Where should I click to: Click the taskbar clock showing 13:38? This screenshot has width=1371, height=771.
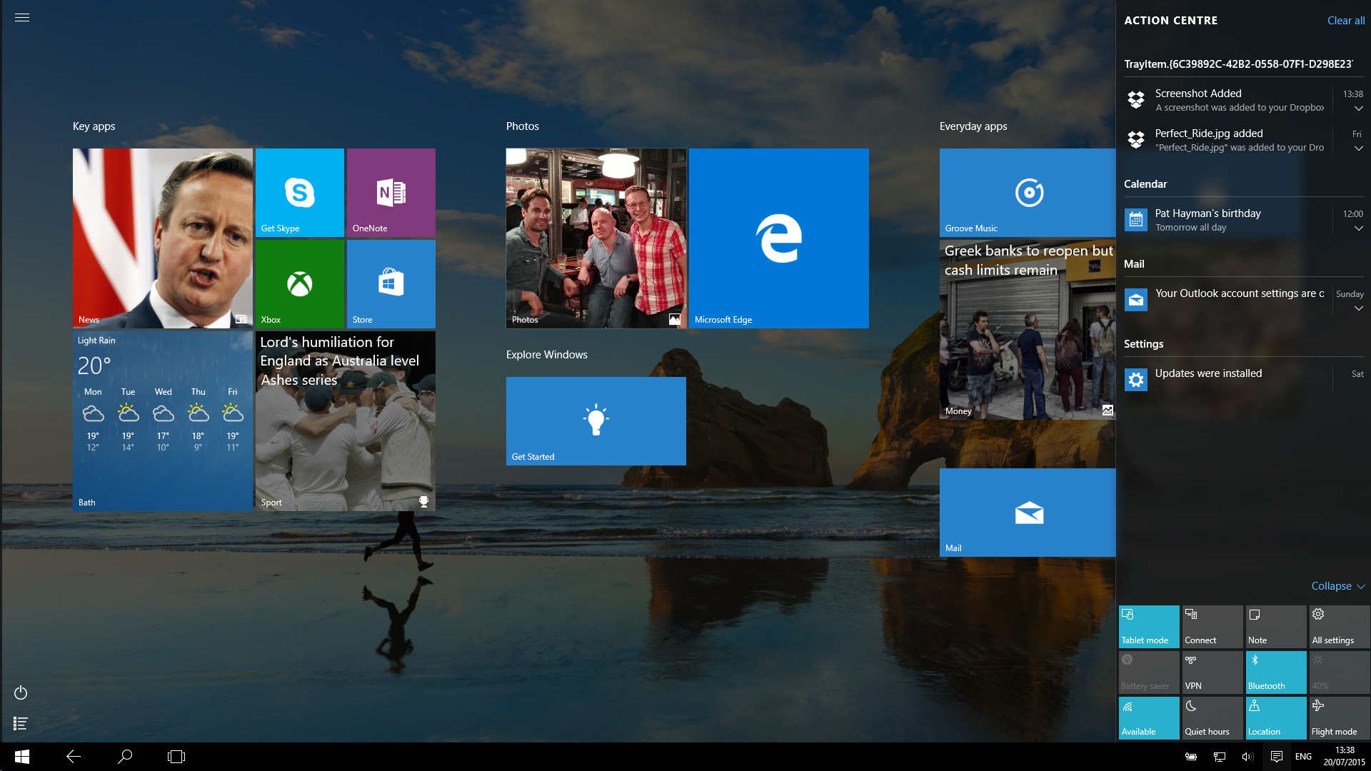(1345, 757)
